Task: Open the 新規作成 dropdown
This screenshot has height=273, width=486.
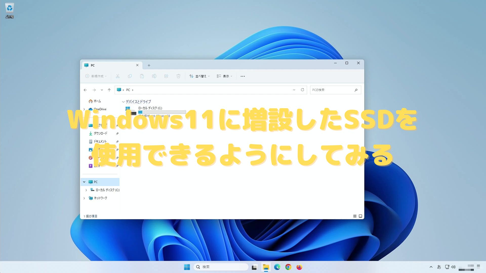Action: click(96, 76)
